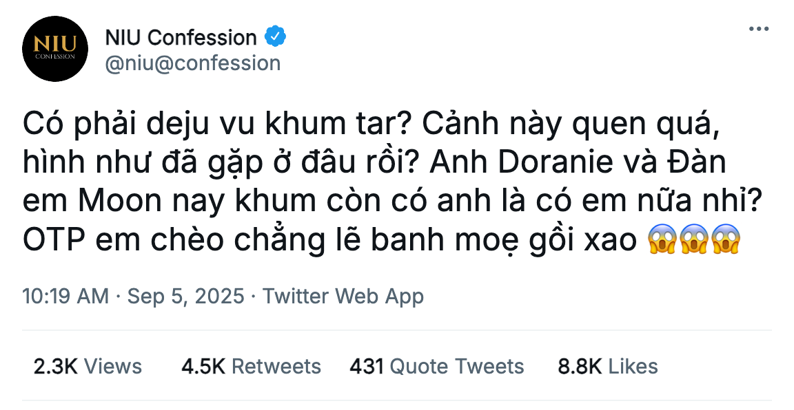The image size is (794, 410).
Task: Show the 4.5K Retweets list
Action: tap(251, 367)
